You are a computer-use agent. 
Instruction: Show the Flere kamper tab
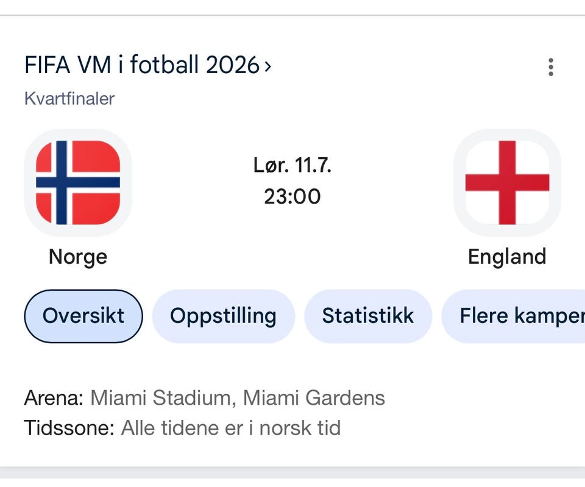pos(513,316)
